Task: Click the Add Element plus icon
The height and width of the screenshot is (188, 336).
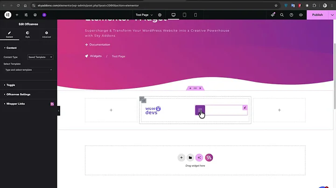Action: click(x=17, y=15)
